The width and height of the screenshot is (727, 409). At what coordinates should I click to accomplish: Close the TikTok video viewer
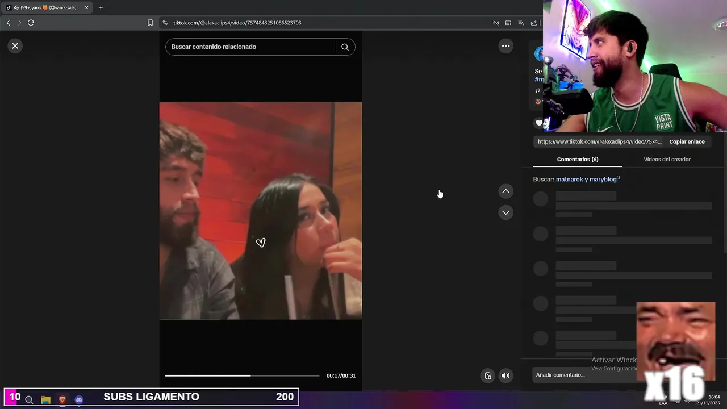15,46
